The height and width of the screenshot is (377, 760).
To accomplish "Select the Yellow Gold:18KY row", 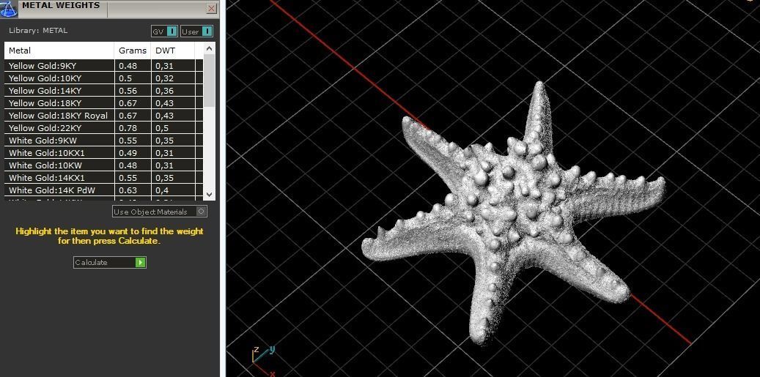I will tap(104, 103).
